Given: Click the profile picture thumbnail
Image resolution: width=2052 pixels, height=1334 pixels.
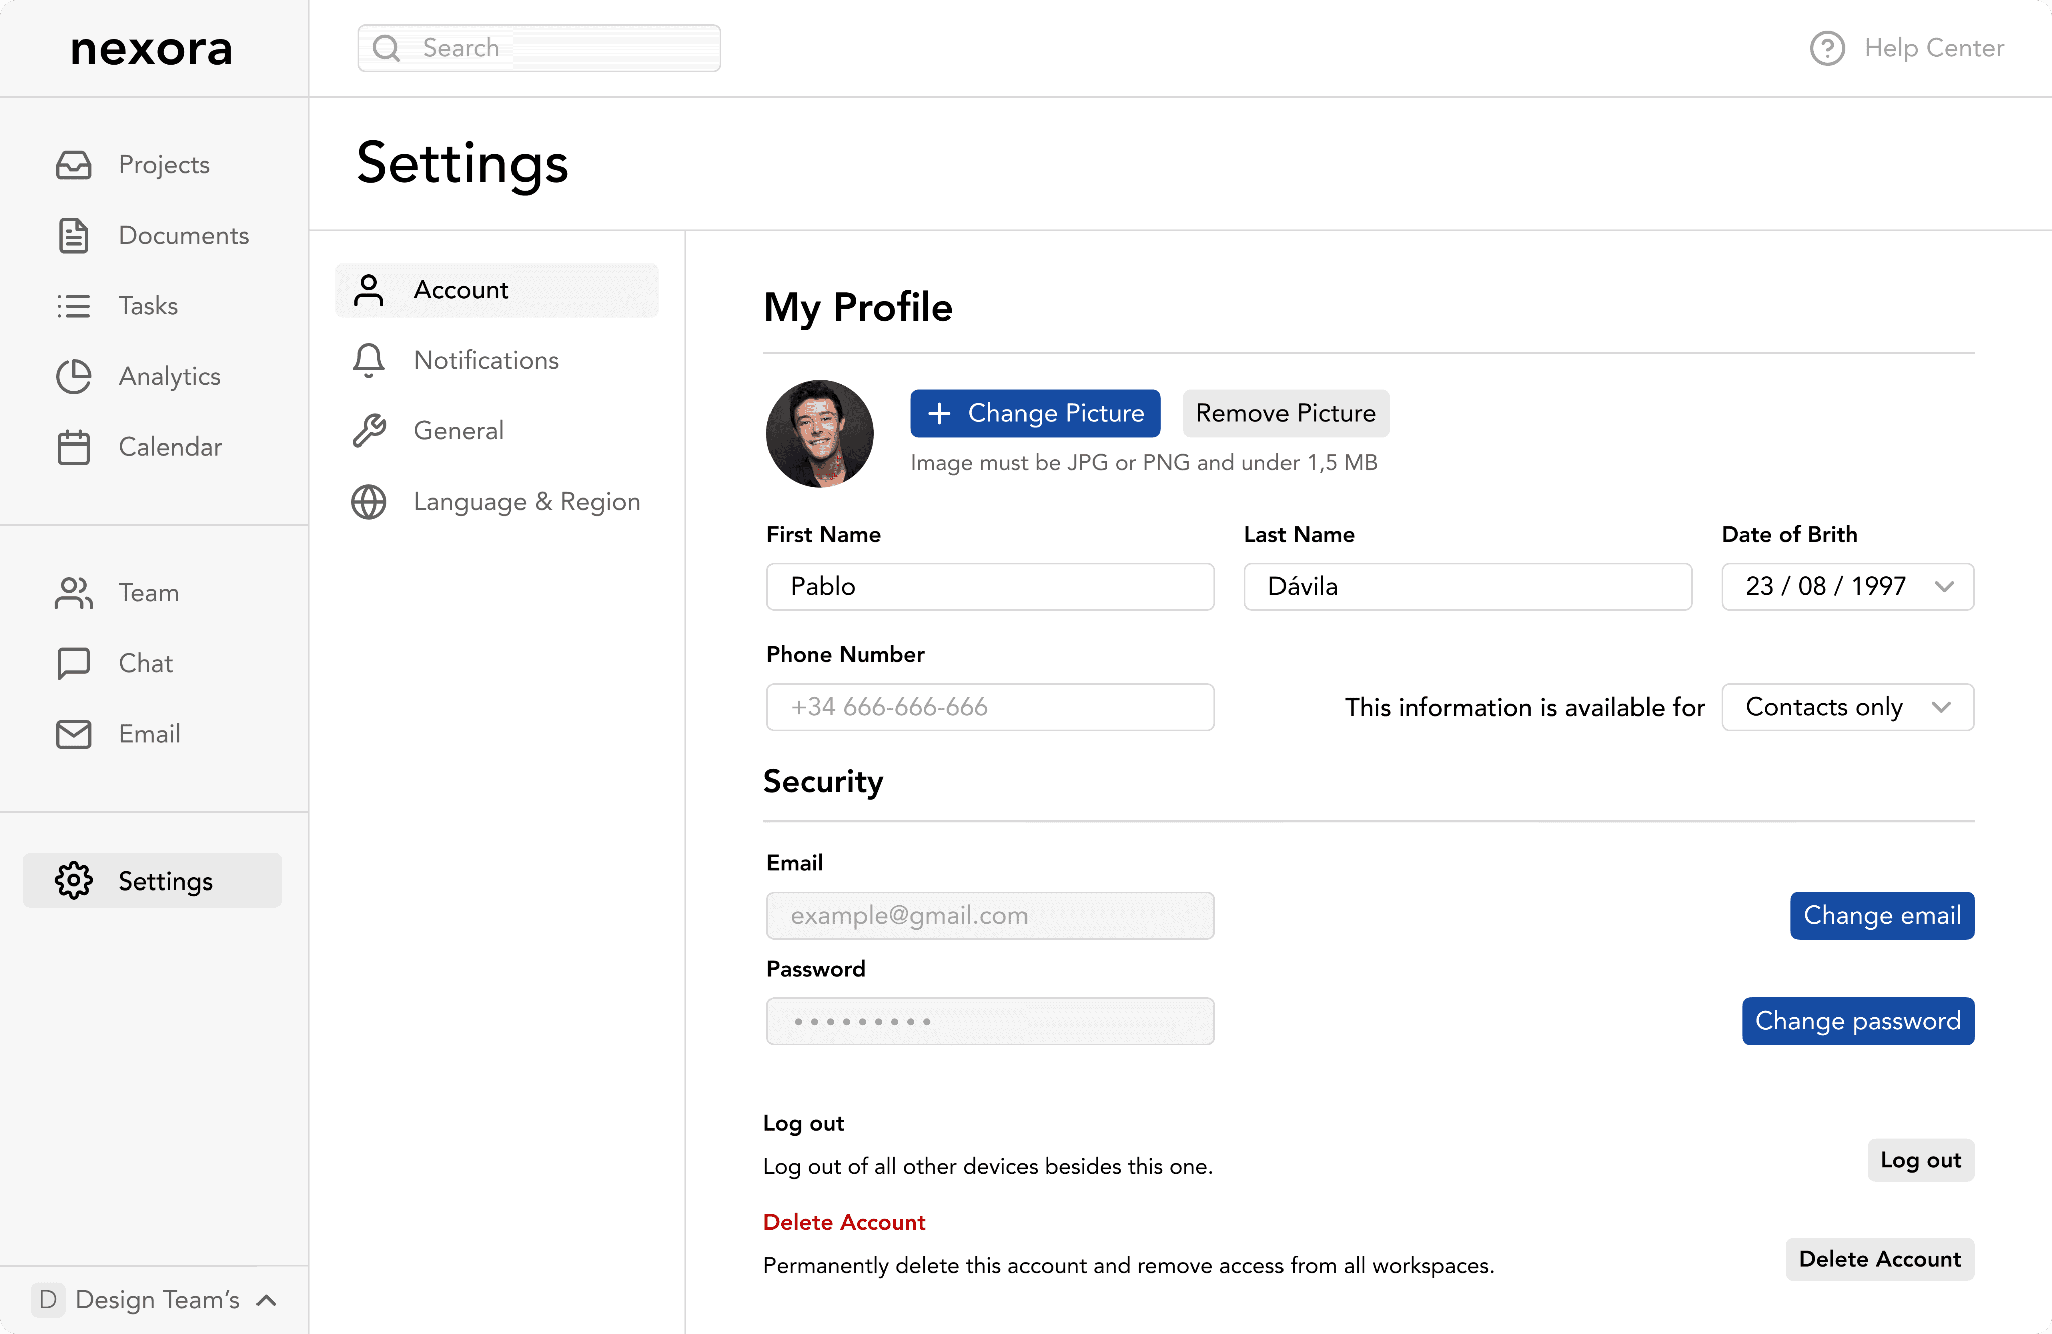Looking at the screenshot, I should pyautogui.click(x=819, y=434).
